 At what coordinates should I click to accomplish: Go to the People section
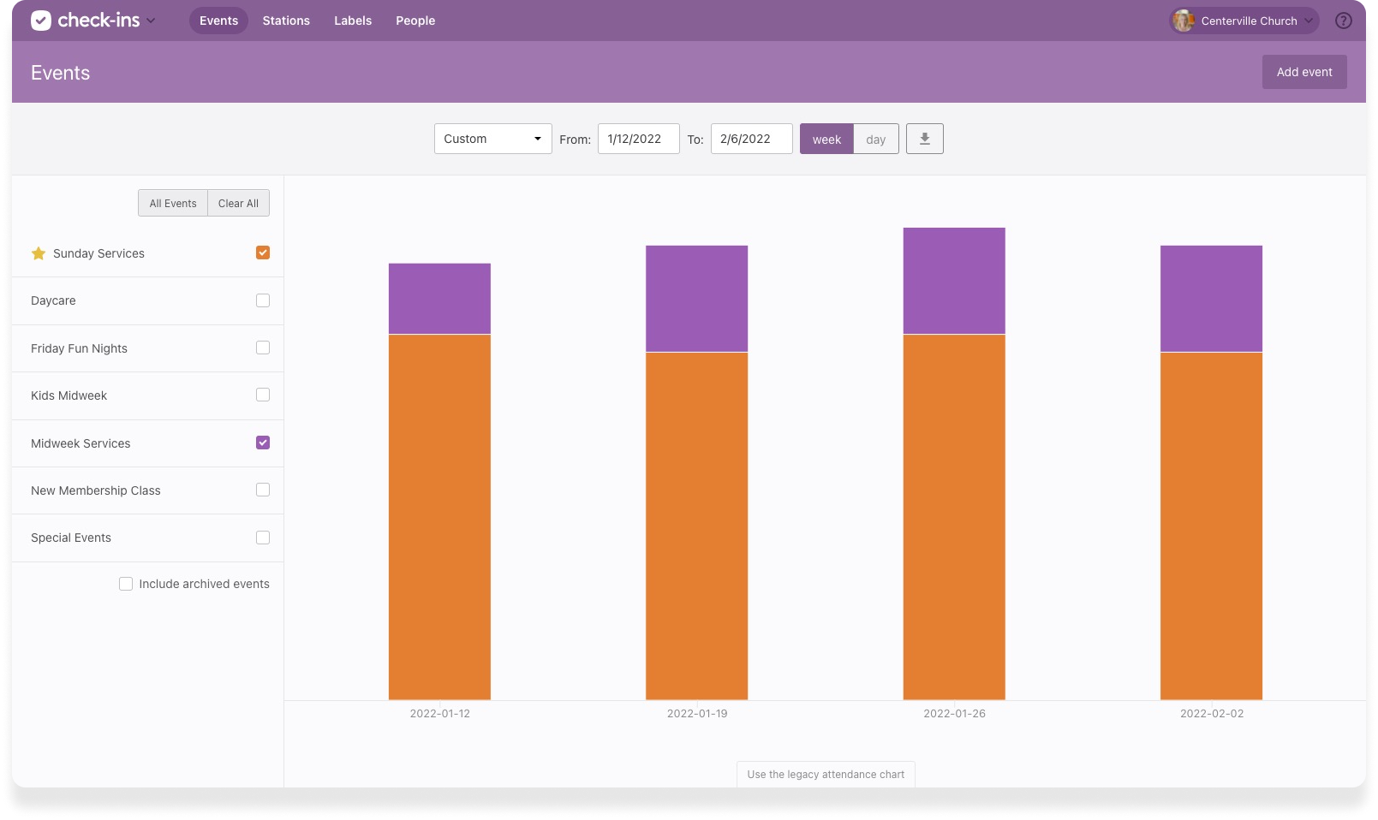coord(415,20)
